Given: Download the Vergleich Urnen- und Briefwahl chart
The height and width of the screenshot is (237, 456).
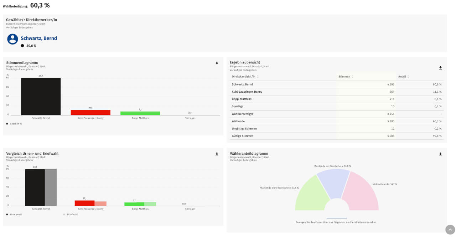Looking at the screenshot, I should click(x=217, y=154).
